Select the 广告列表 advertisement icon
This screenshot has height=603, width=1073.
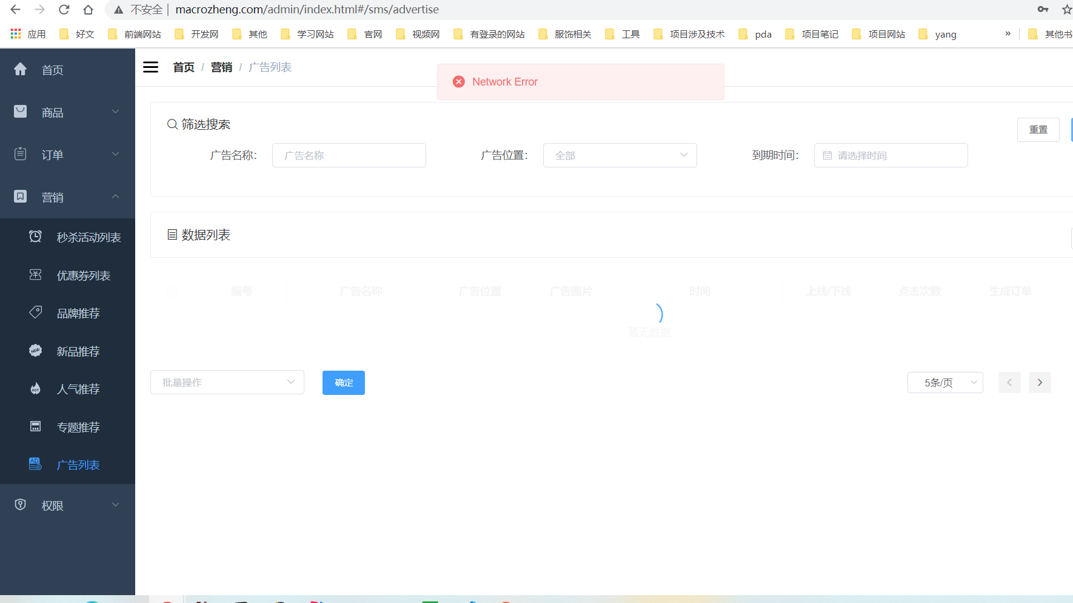35,464
